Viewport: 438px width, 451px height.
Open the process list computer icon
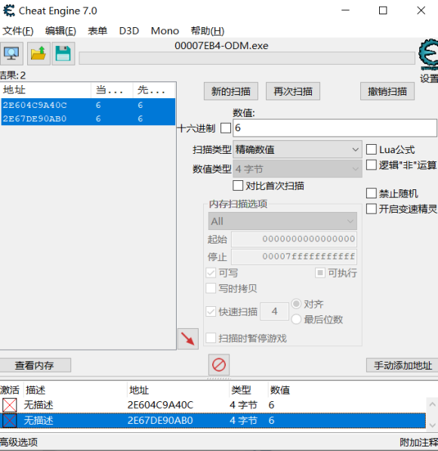pos(11,54)
